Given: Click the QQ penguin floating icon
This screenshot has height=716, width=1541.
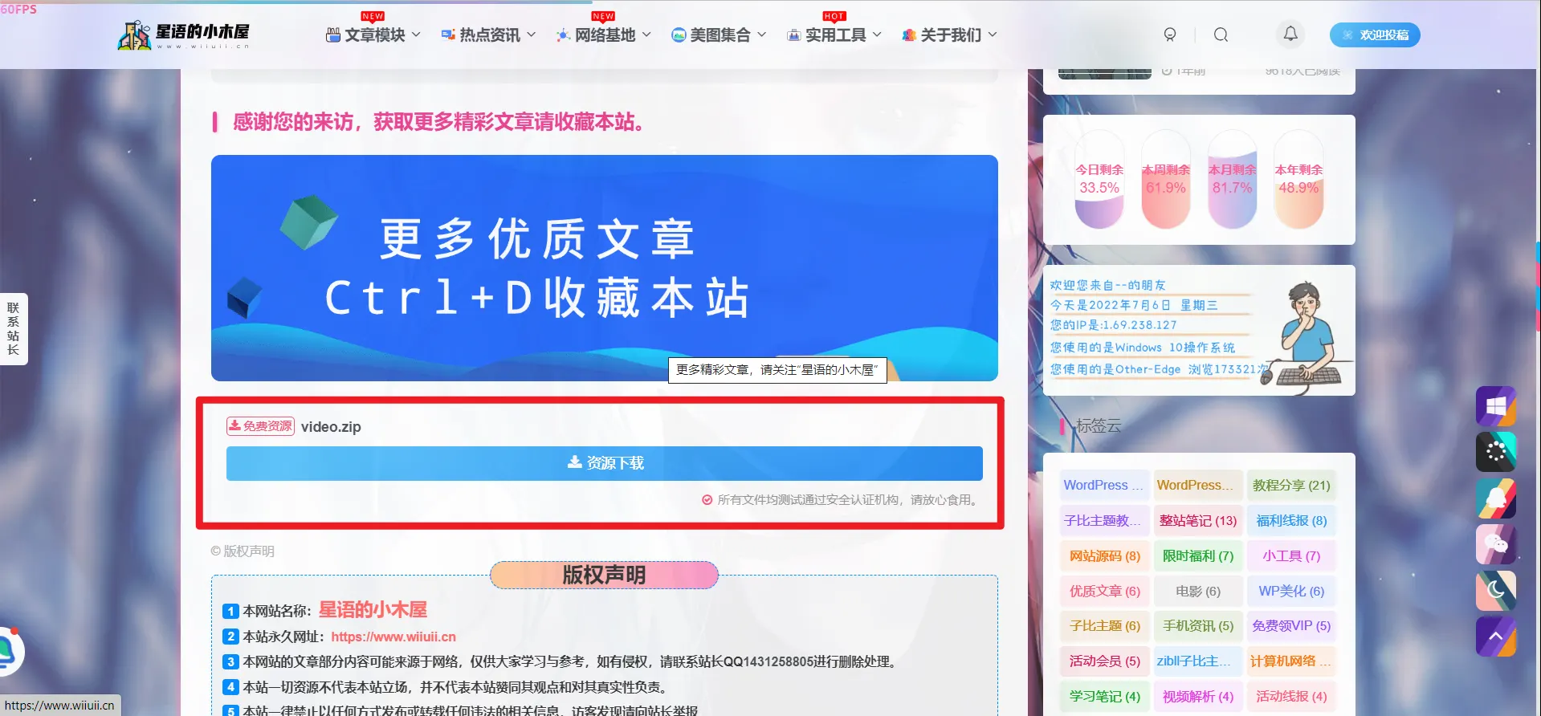Looking at the screenshot, I should tap(1495, 498).
